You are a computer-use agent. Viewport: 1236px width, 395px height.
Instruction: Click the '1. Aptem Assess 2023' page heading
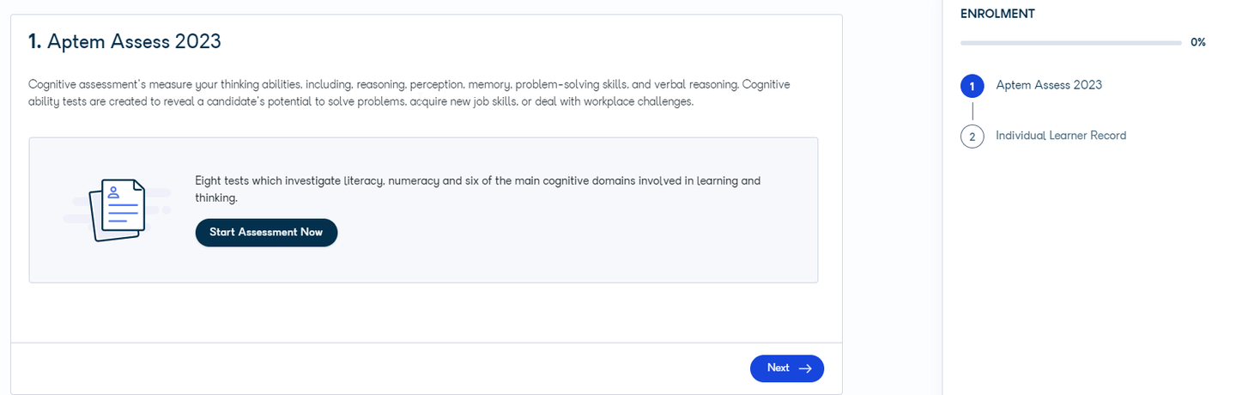click(124, 41)
